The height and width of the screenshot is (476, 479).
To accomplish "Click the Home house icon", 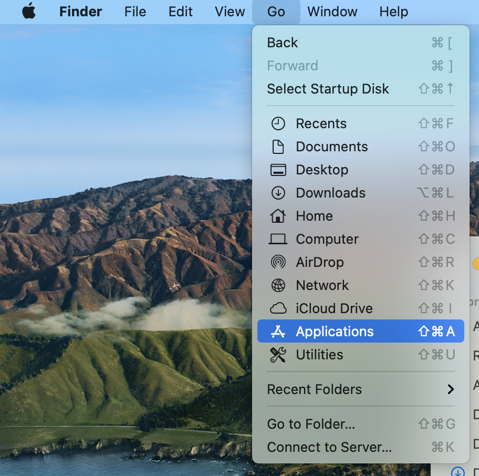I will pos(278,216).
